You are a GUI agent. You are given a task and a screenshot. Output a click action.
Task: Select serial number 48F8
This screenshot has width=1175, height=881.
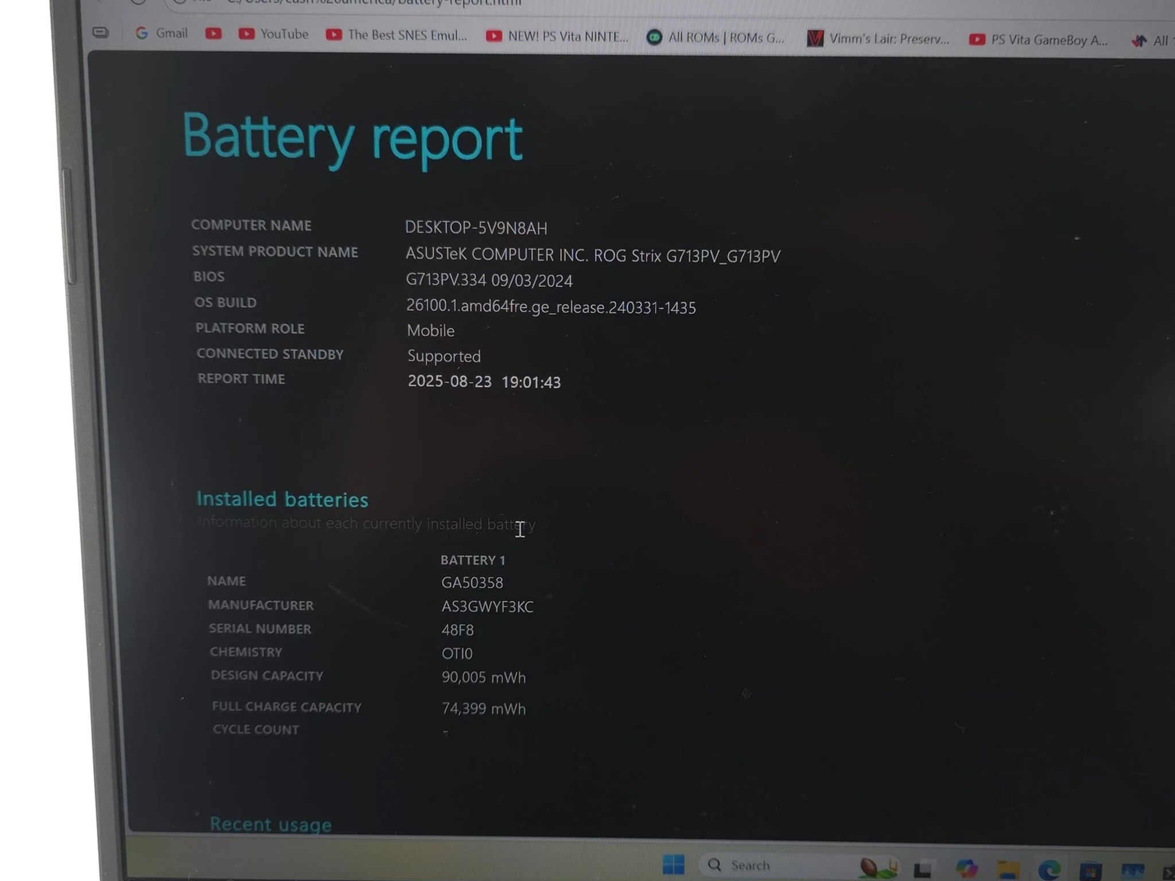457,630
